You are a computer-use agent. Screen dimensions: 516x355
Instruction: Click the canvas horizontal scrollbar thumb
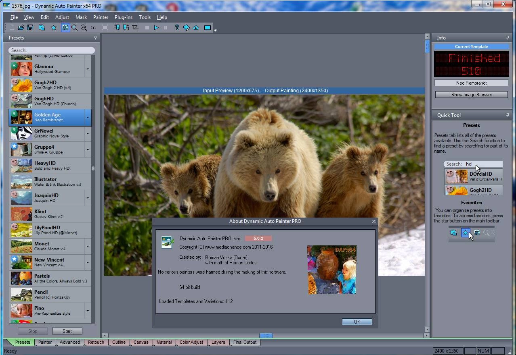click(266, 335)
